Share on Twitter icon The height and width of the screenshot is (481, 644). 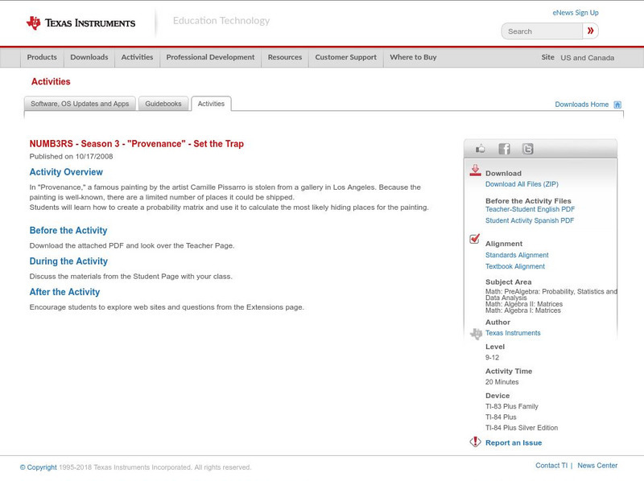coord(527,149)
